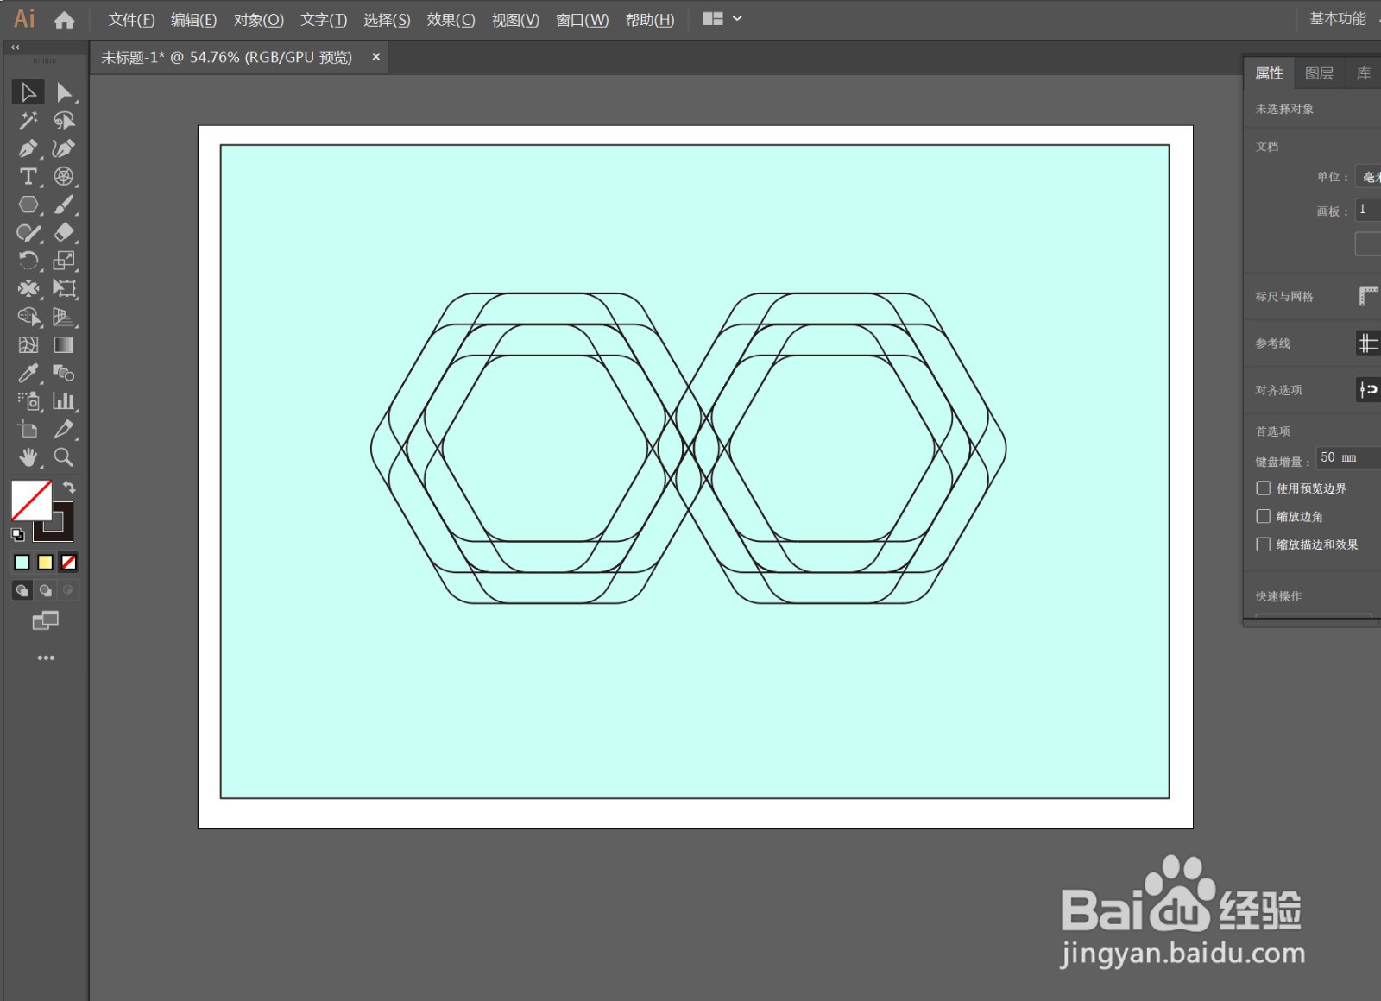
Task: Select the Pen tool
Action: click(28, 148)
